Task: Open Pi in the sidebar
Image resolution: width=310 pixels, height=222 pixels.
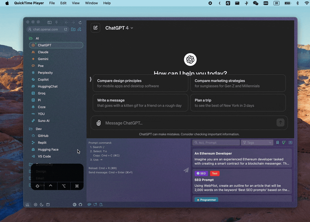Action: (56, 100)
